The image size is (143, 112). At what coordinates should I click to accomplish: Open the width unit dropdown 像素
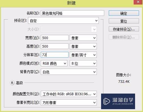point(83,38)
